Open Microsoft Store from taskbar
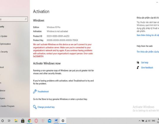This screenshot has width=159, height=124. click(x=23, y=121)
